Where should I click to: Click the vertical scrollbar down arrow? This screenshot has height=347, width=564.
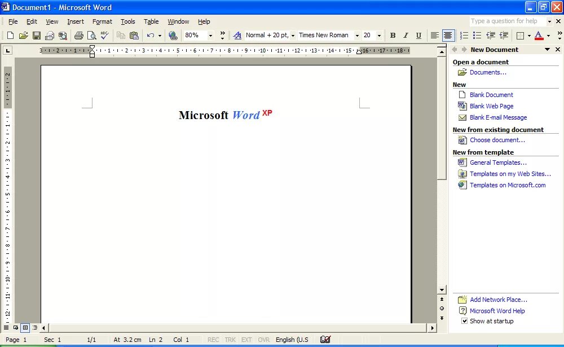pyautogui.click(x=442, y=290)
